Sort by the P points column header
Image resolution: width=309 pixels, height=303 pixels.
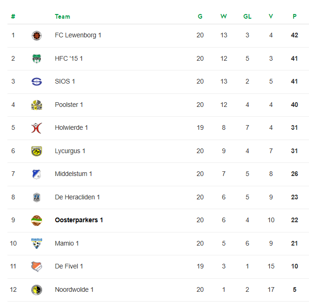(295, 16)
